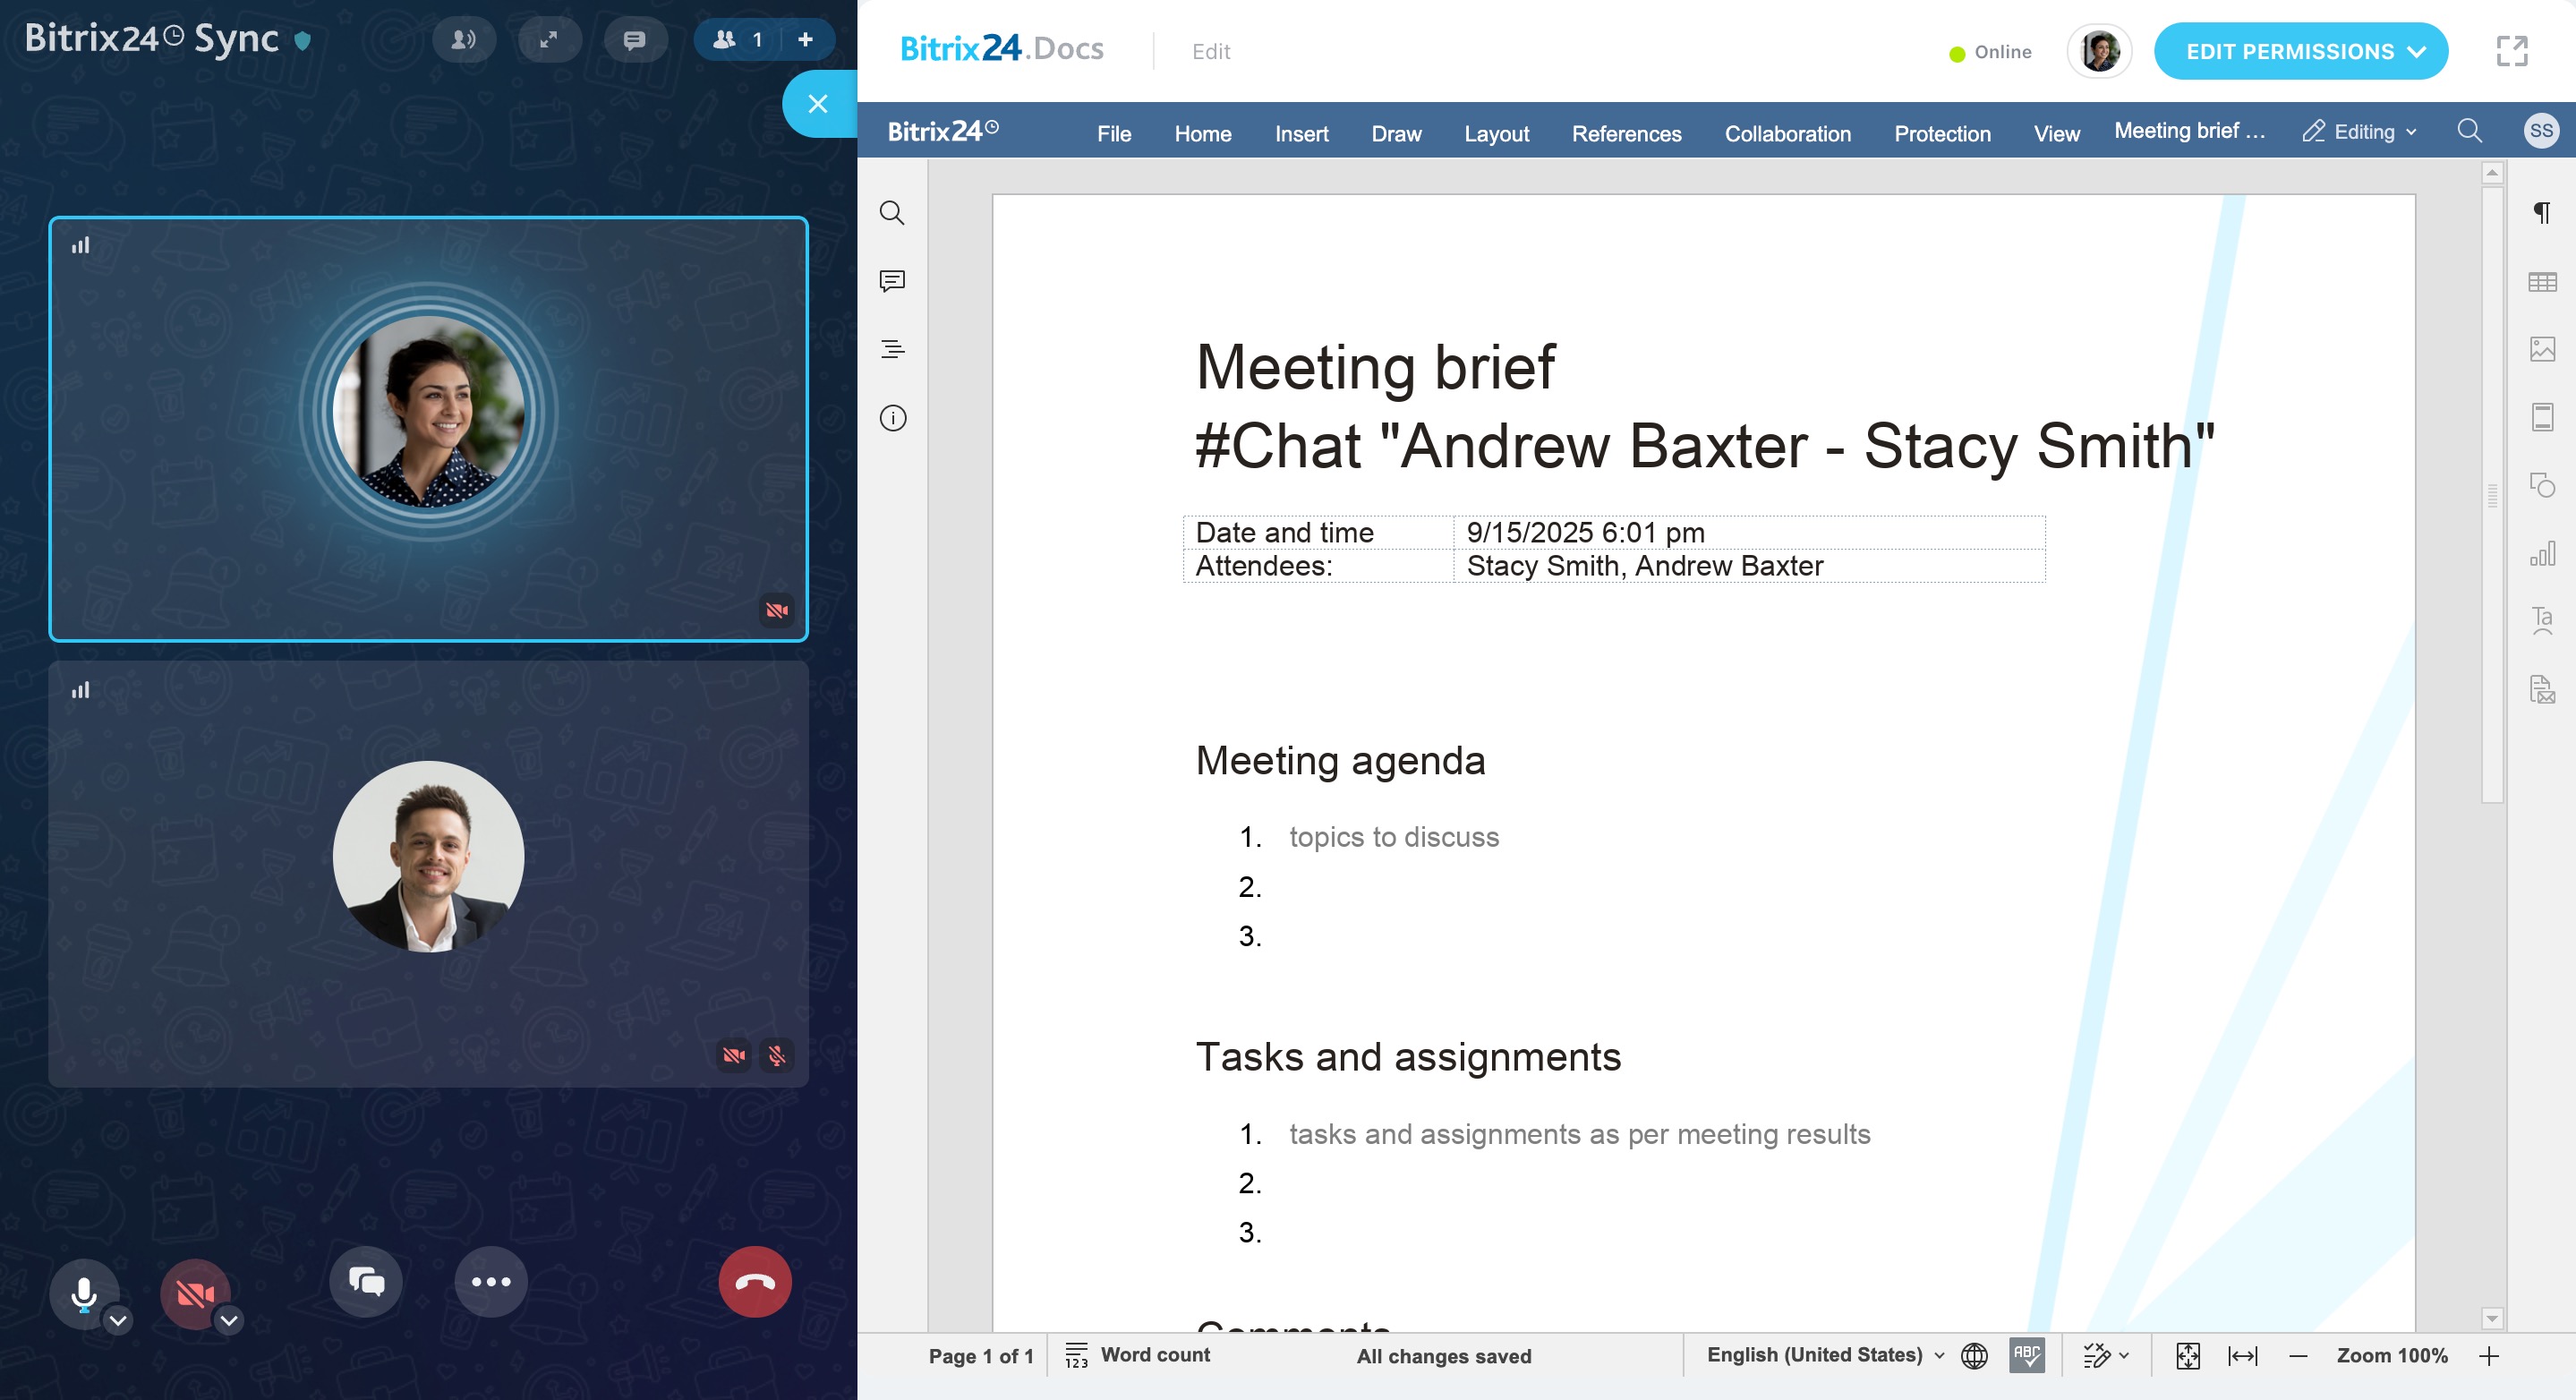Viewport: 2576px width, 1400px height.
Task: Open camera options arrow
Action: point(229,1320)
